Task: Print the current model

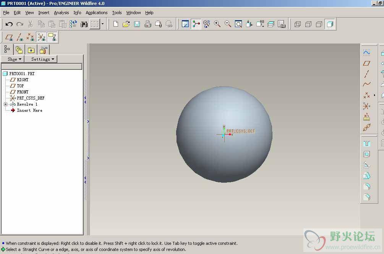Action: (x=147, y=24)
